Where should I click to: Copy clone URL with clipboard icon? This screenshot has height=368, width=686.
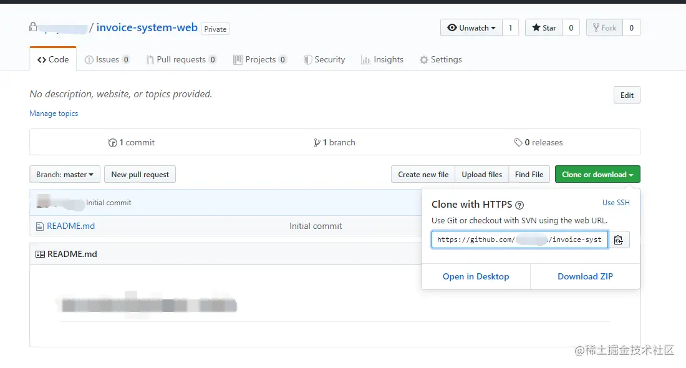pyautogui.click(x=619, y=240)
